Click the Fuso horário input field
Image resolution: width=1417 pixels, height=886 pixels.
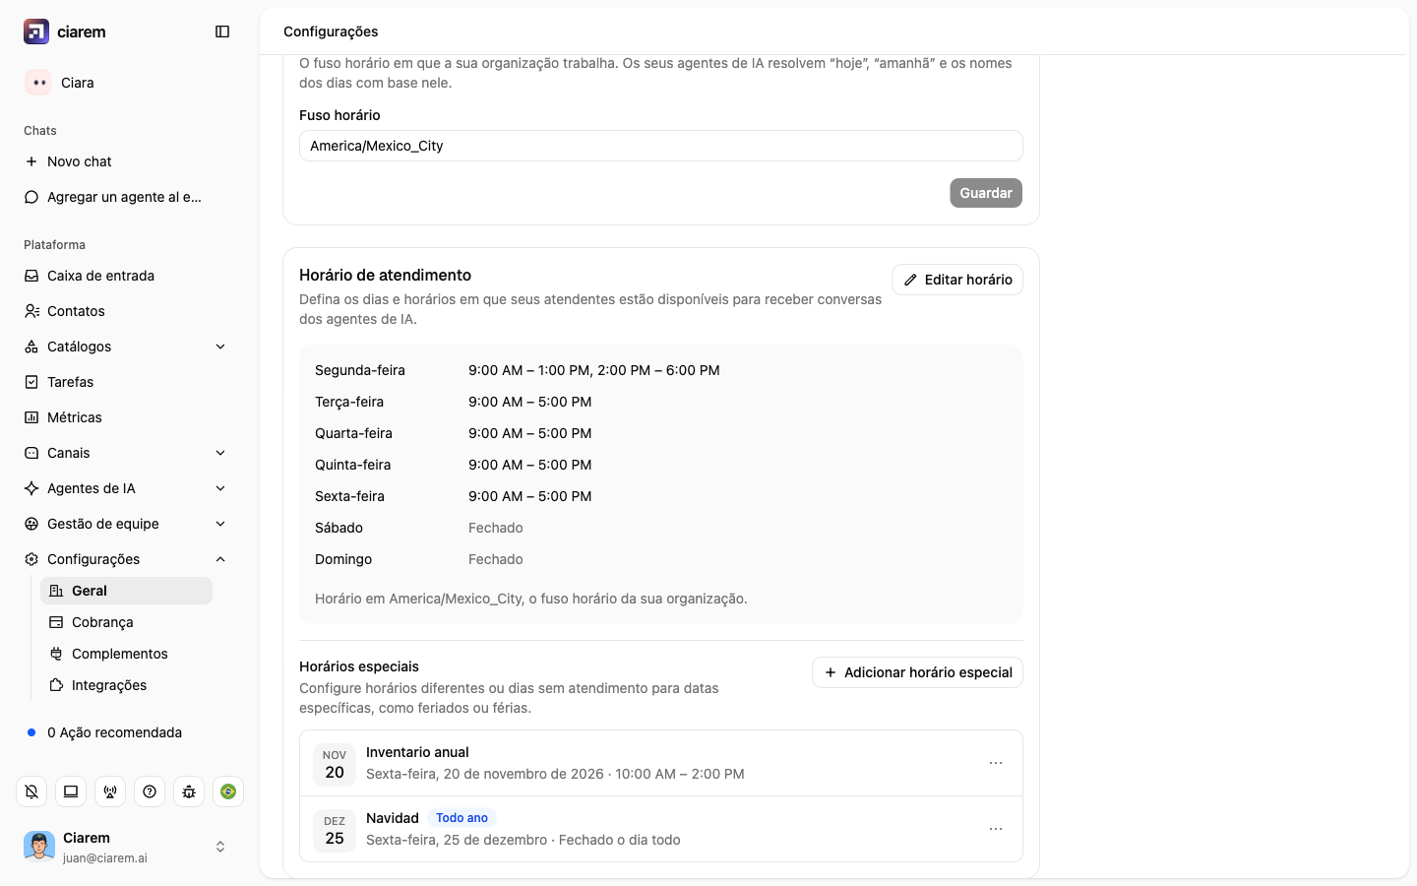[x=661, y=146]
